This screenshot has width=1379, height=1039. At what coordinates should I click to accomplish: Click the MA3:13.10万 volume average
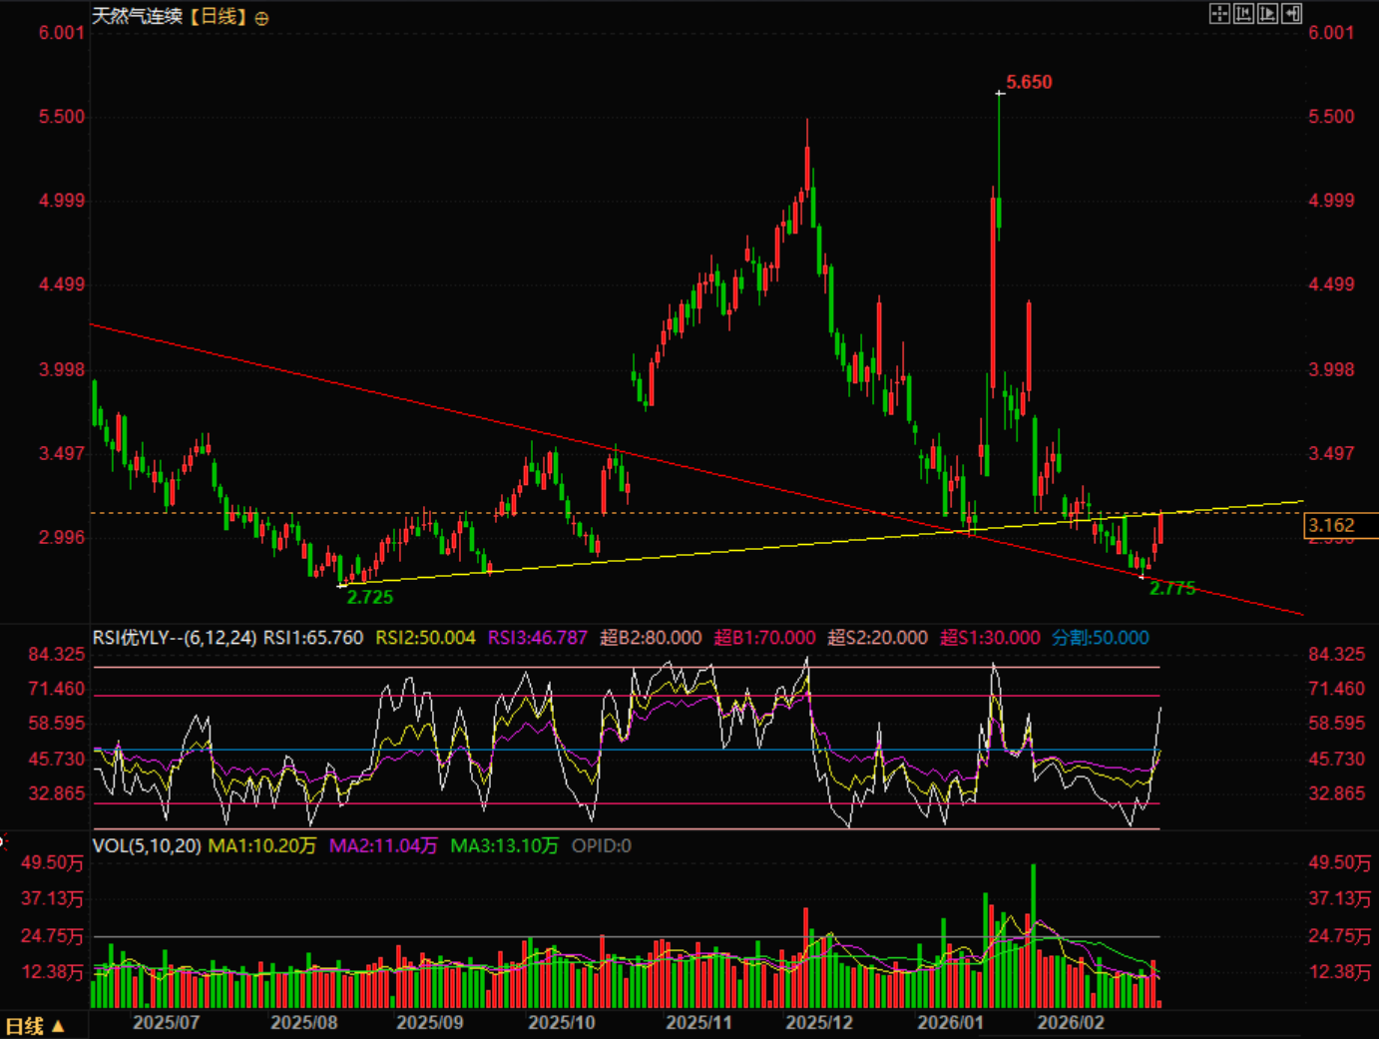505,845
